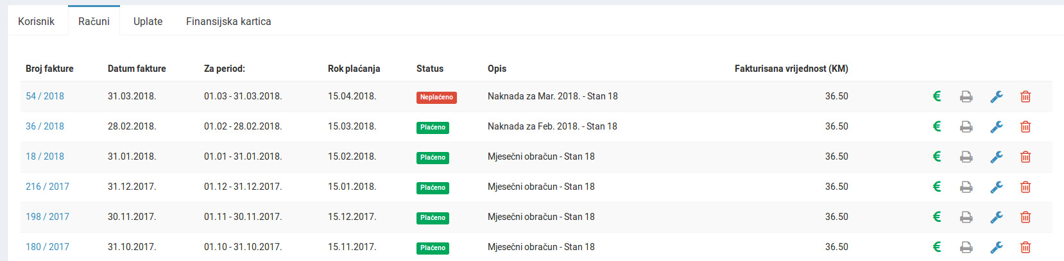The image size is (1064, 261).
Task: Click euro payment icon for invoice 54 / 2018
Action: coord(937,96)
